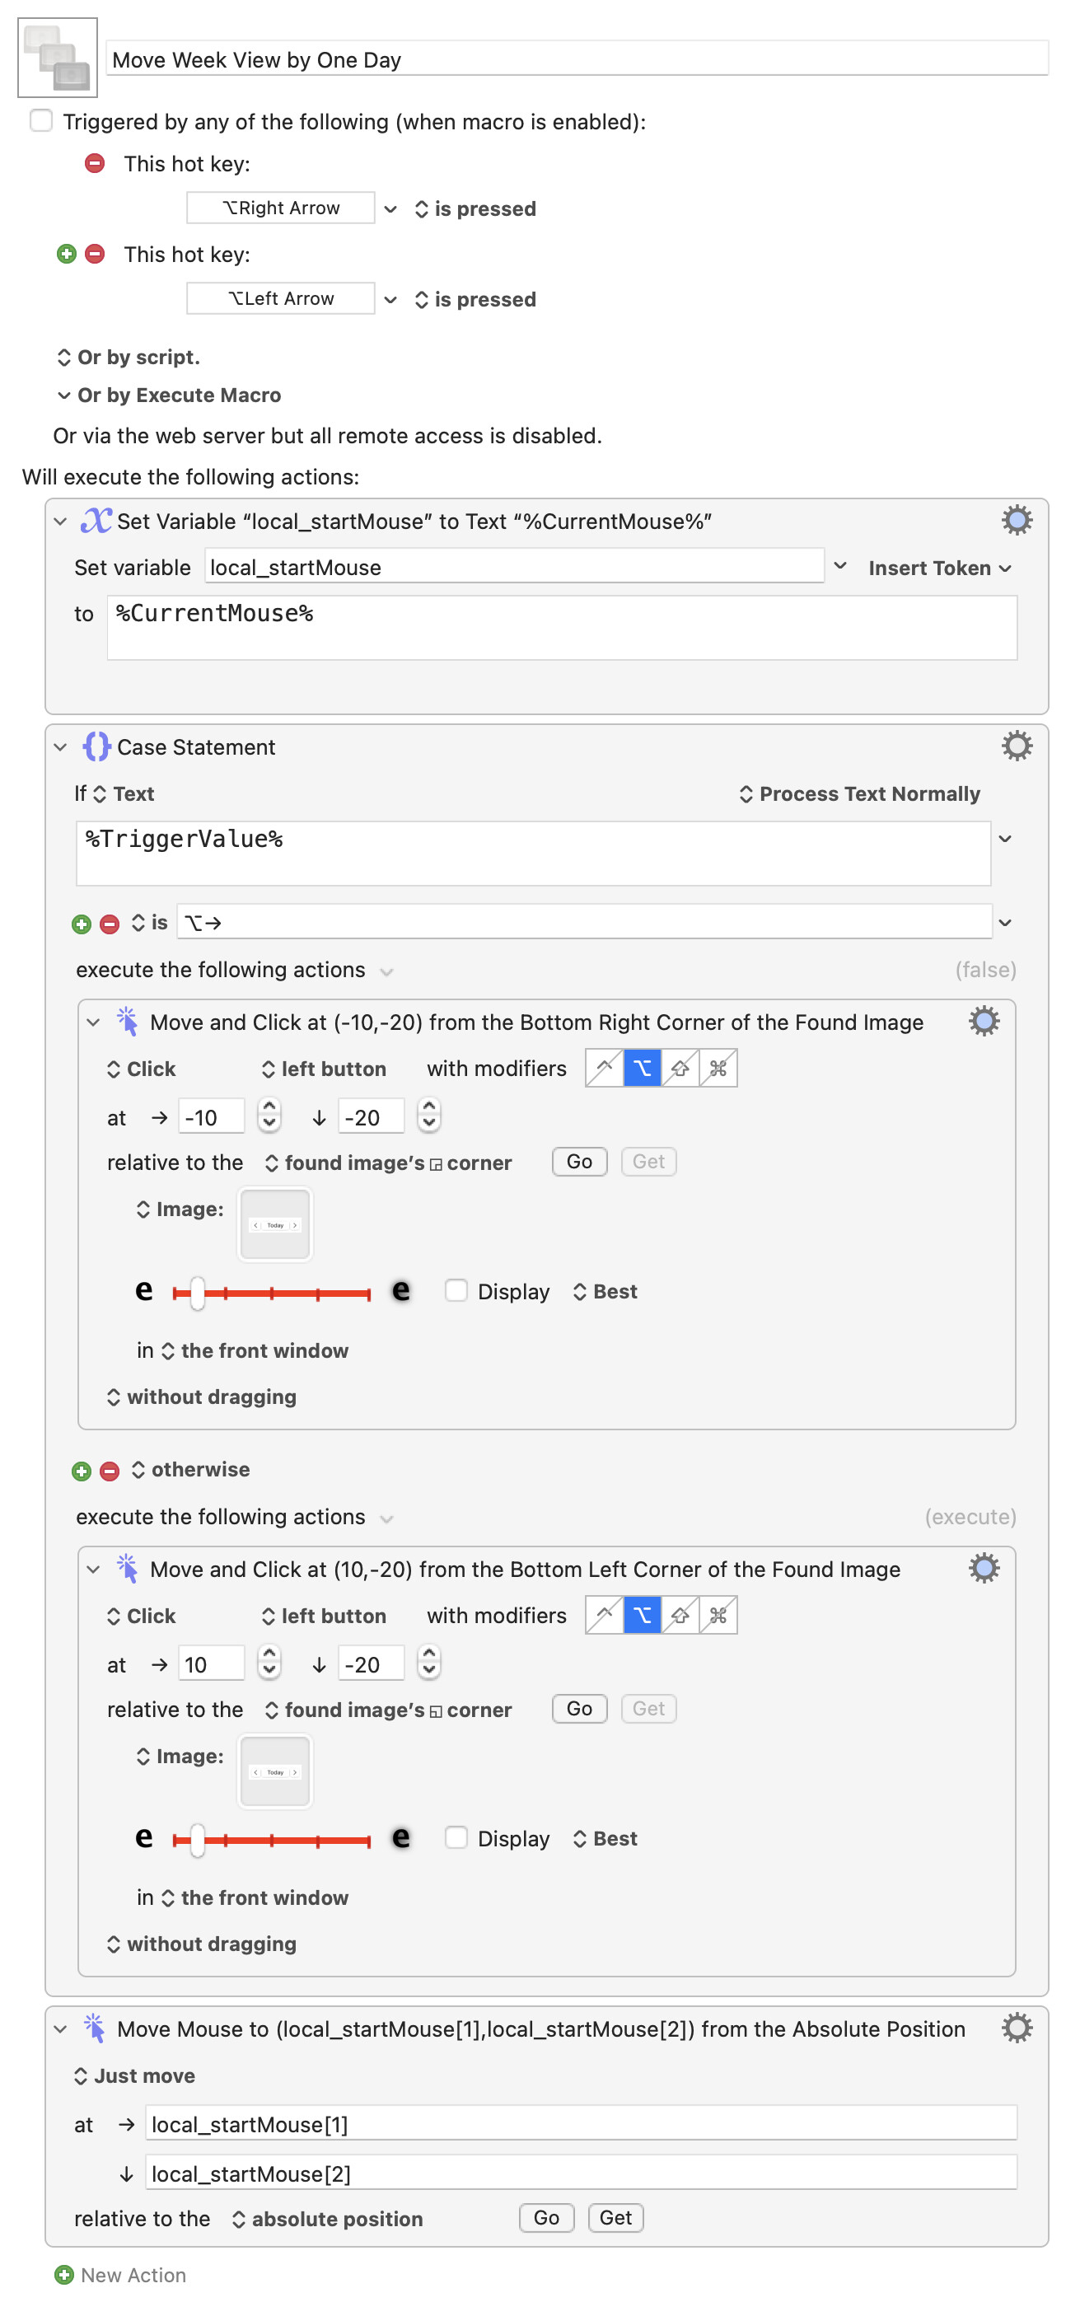Open gear menu for Case Statement action

(1016, 746)
